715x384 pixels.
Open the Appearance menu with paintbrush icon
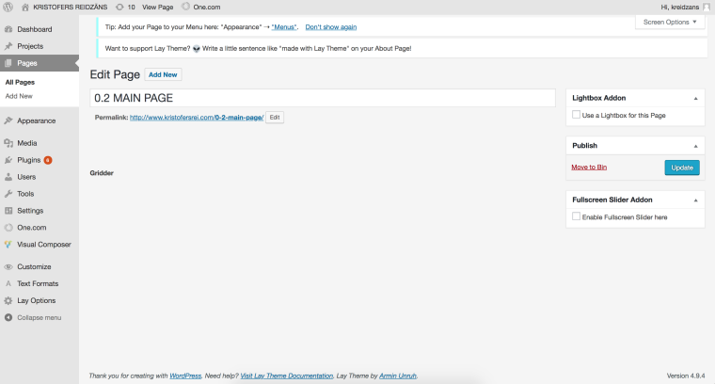point(36,120)
